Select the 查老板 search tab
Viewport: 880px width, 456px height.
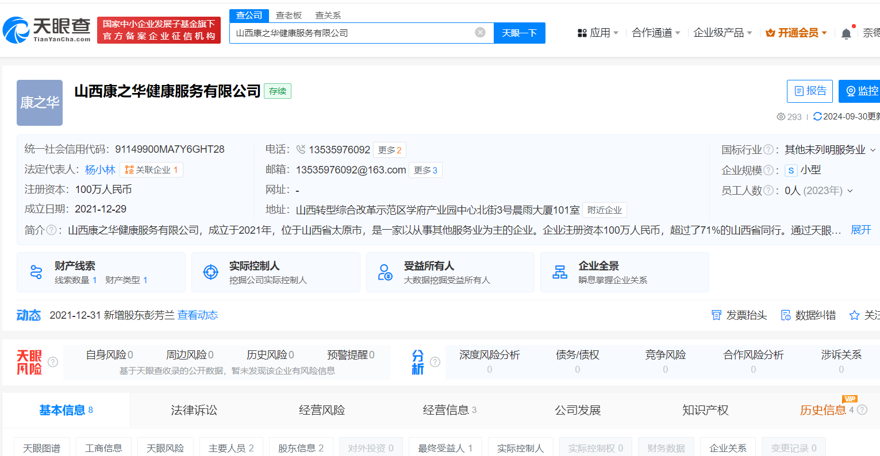pos(289,16)
